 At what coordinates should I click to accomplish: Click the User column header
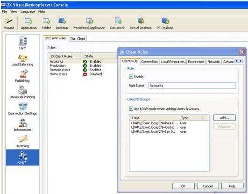point(154,118)
